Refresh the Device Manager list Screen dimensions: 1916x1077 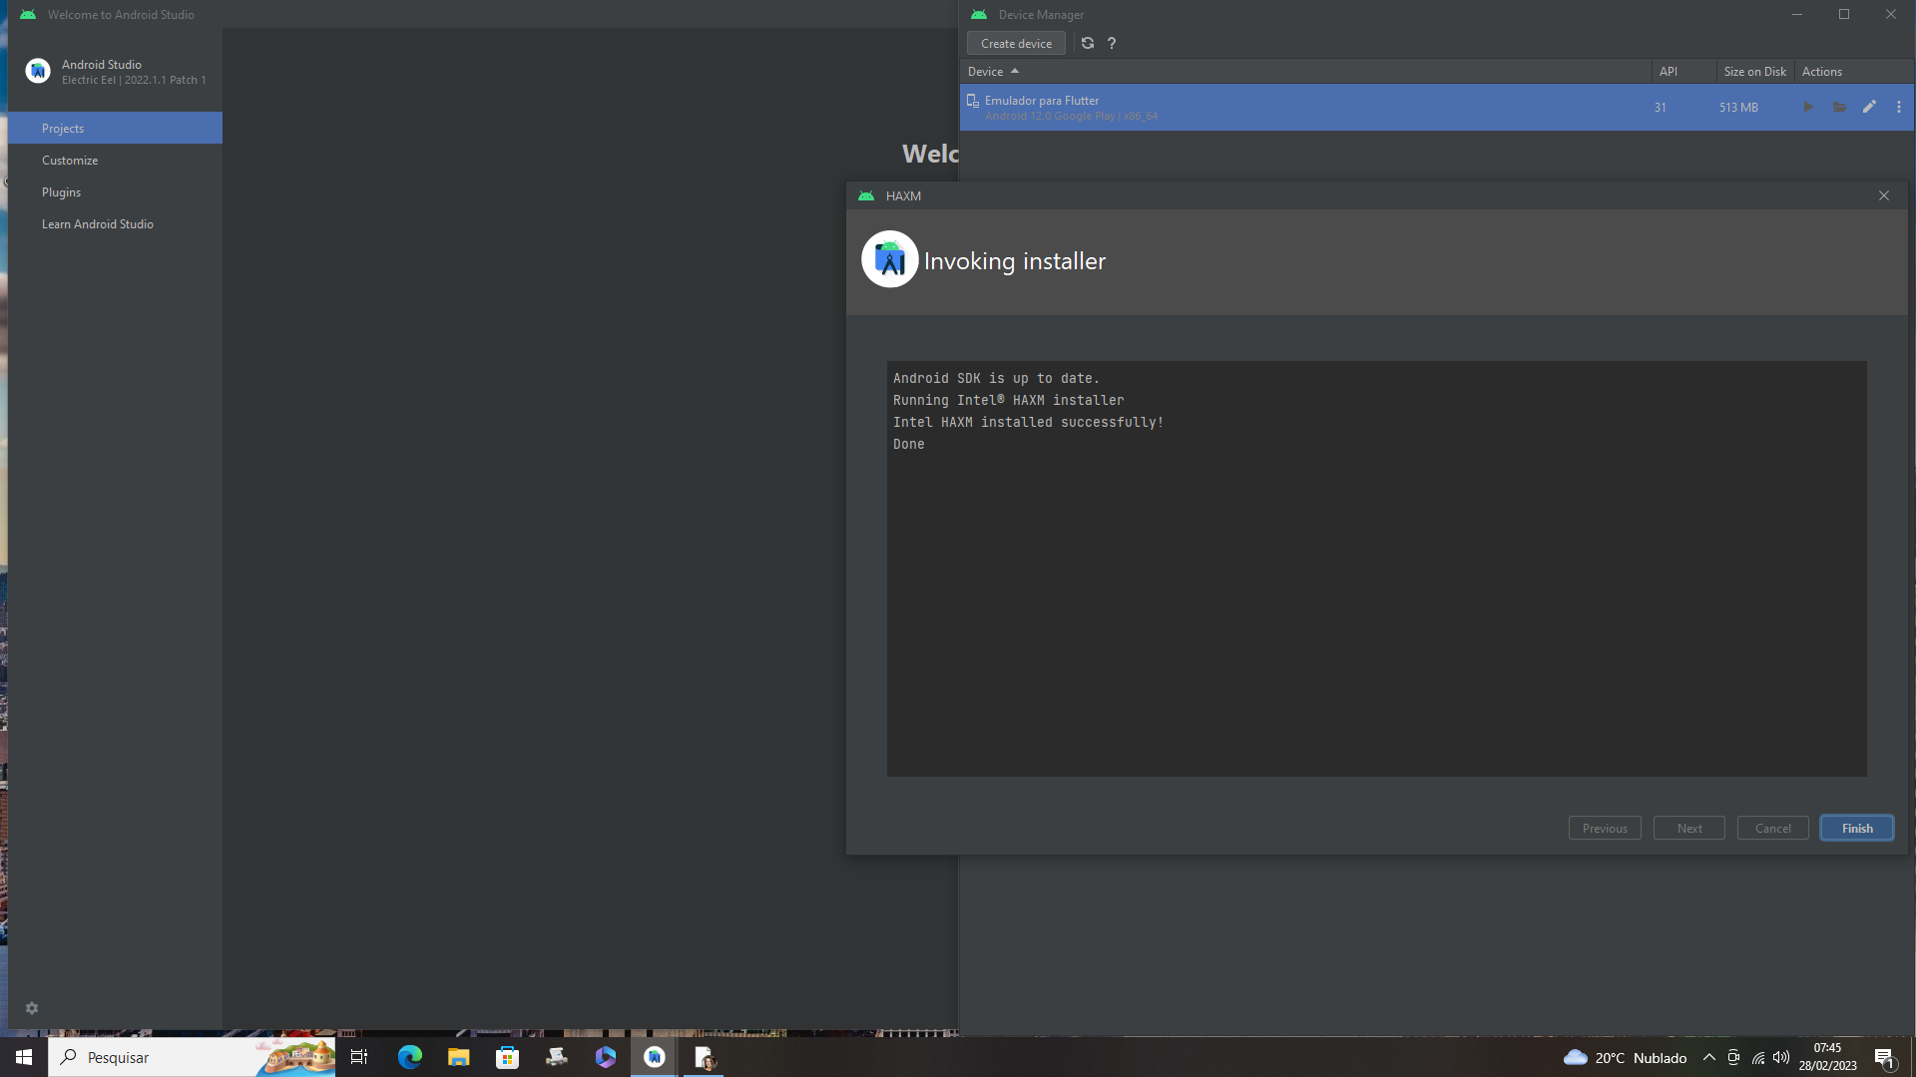[x=1088, y=43]
